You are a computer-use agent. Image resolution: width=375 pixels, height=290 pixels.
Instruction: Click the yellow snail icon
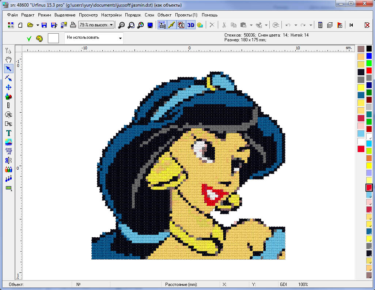tap(200, 25)
